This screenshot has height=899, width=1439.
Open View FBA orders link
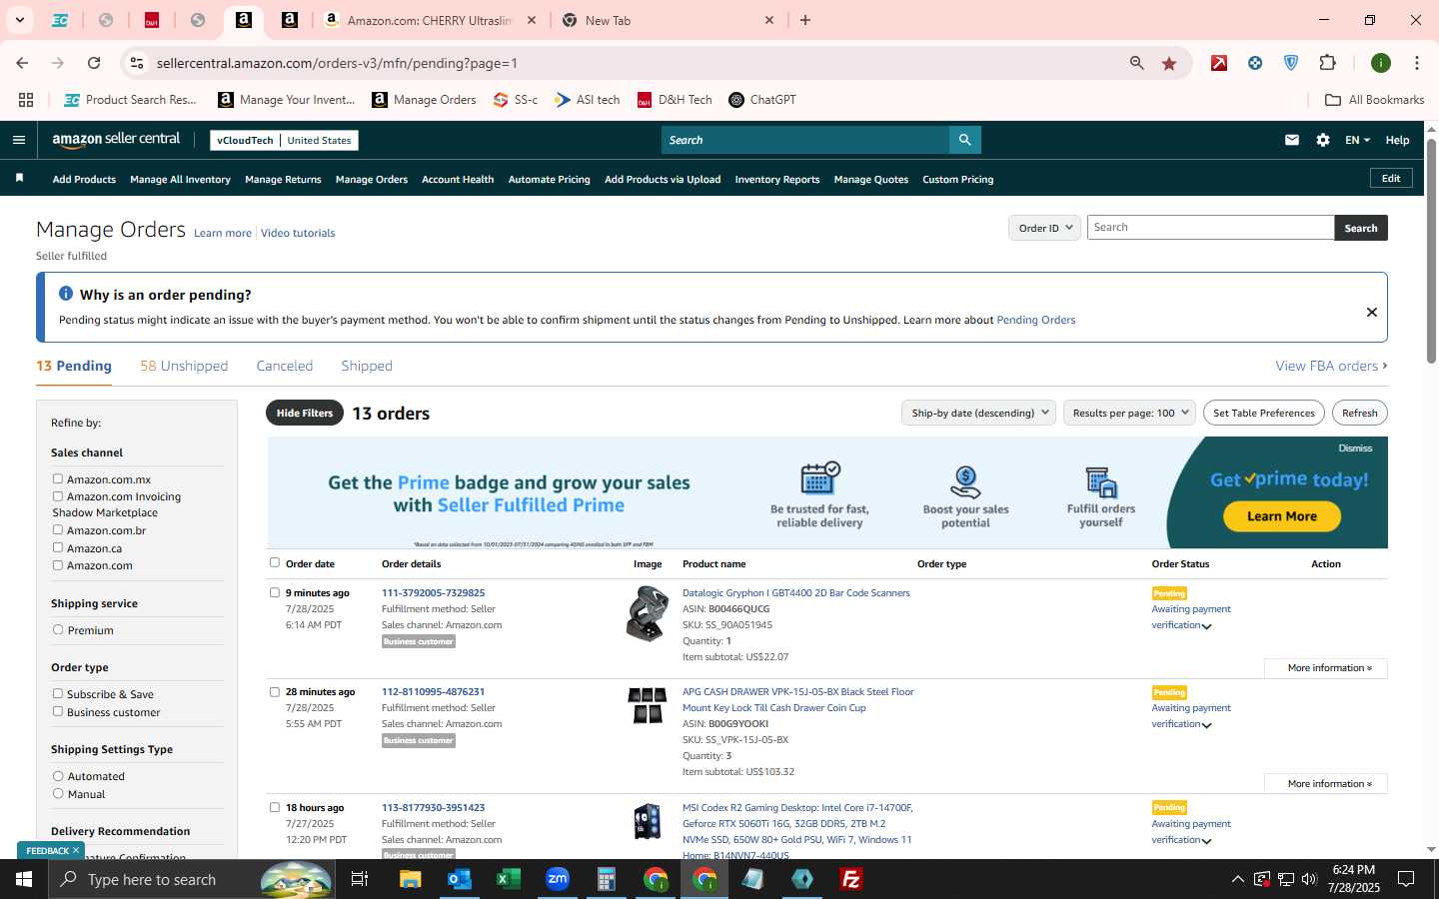click(1331, 366)
